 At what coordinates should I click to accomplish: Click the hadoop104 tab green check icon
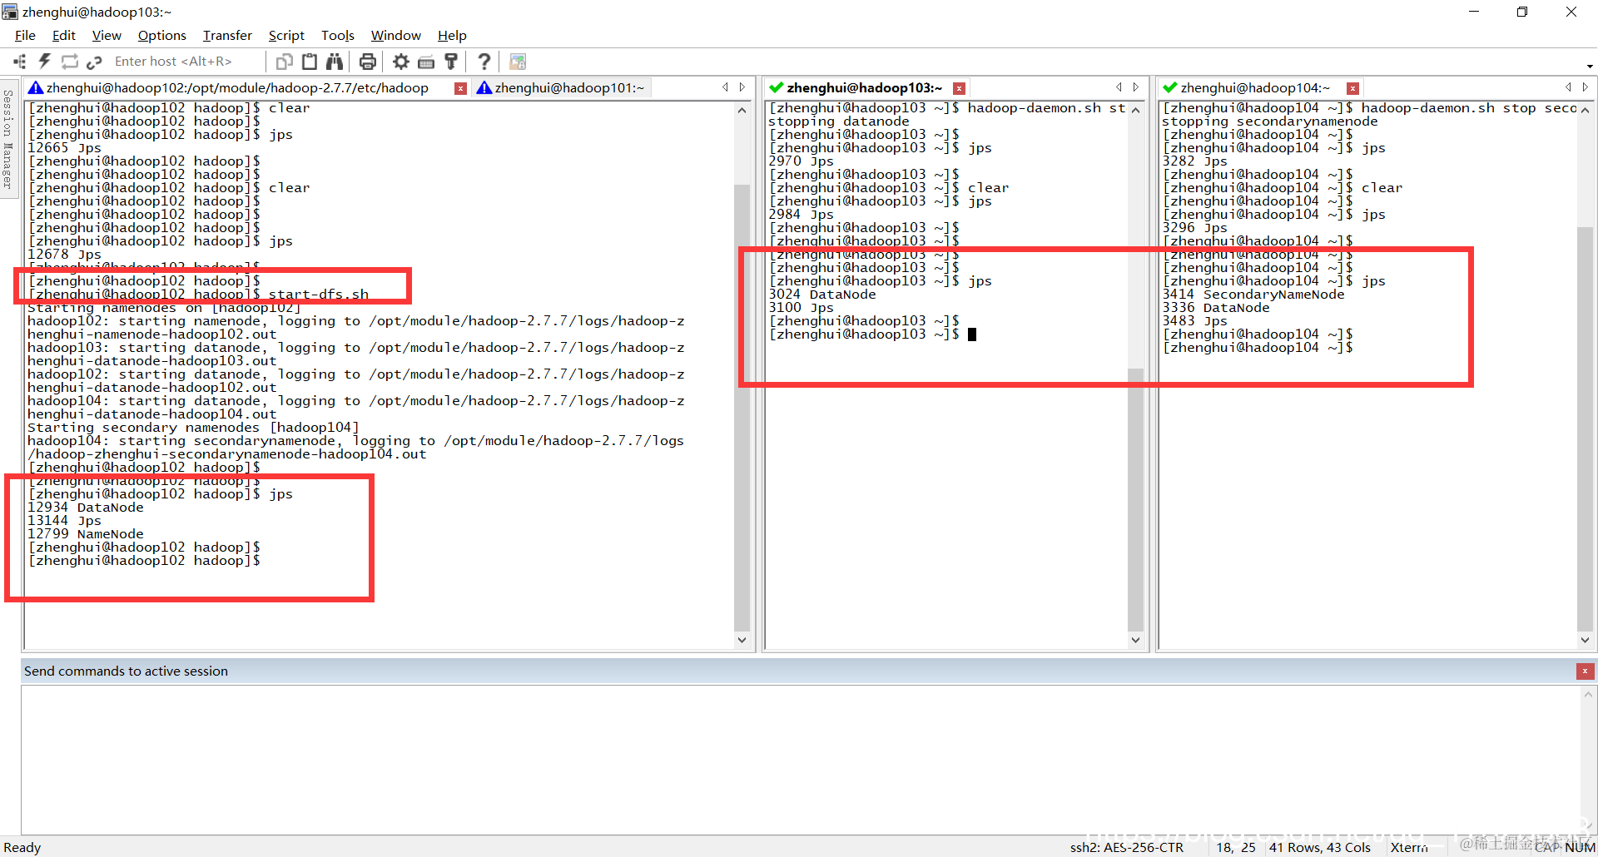pyautogui.click(x=1170, y=88)
